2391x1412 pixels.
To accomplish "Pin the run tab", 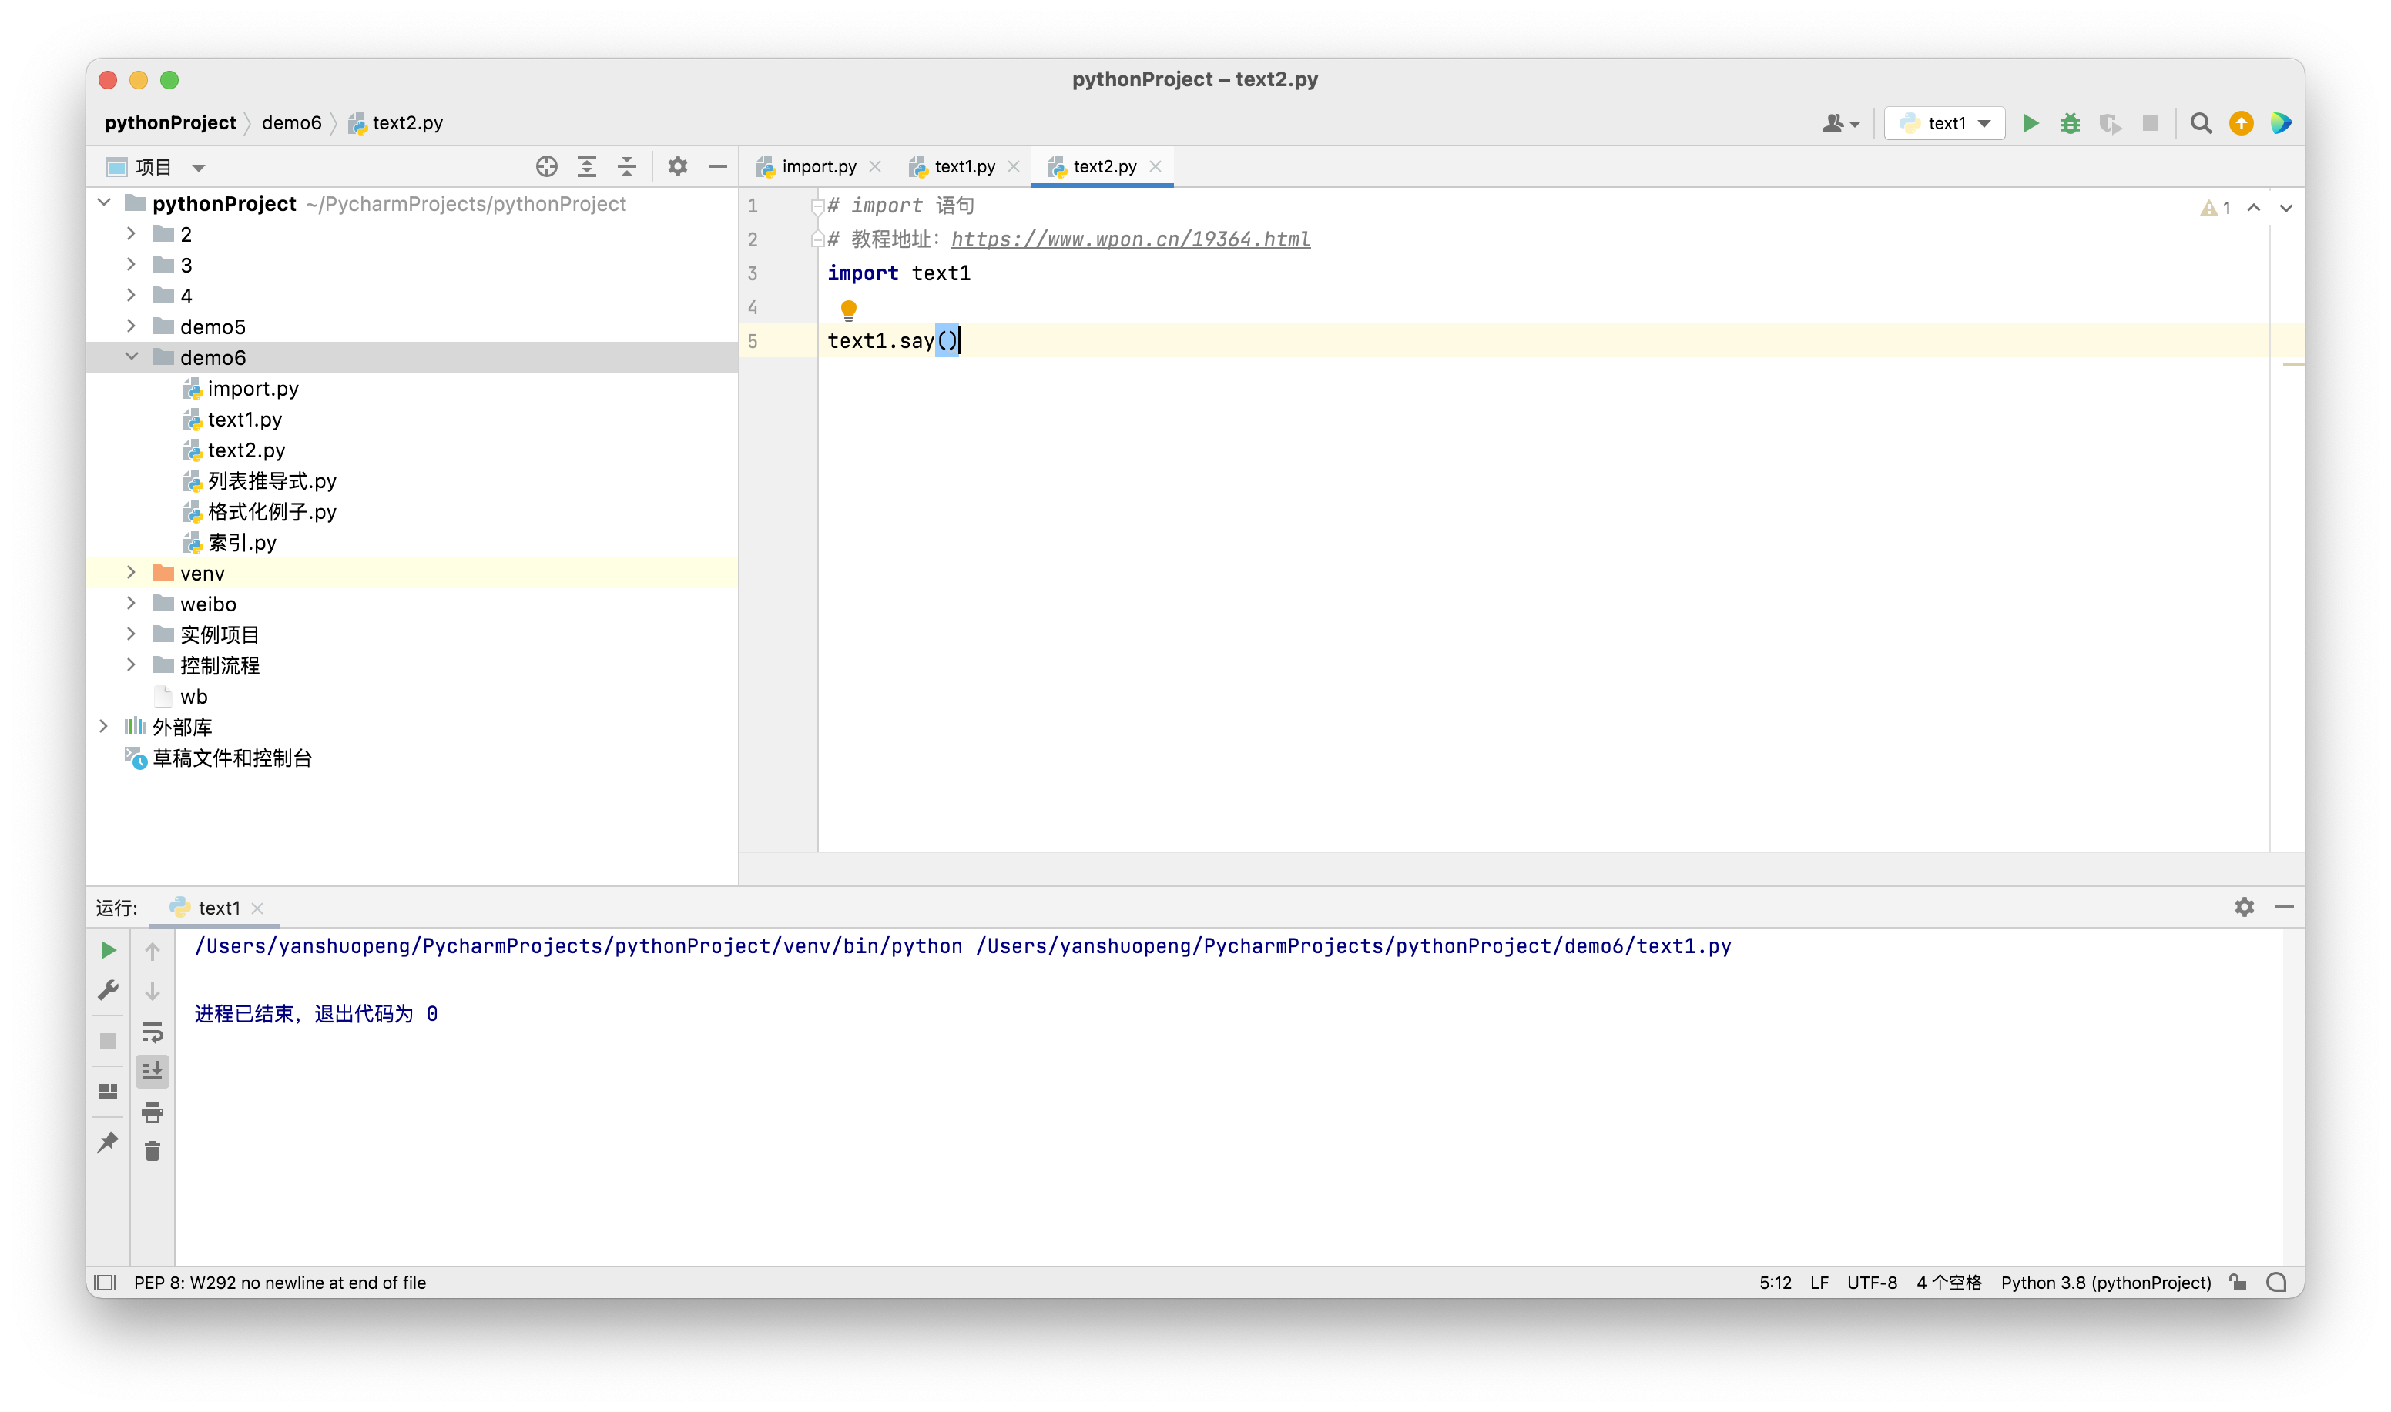I will (x=109, y=1142).
